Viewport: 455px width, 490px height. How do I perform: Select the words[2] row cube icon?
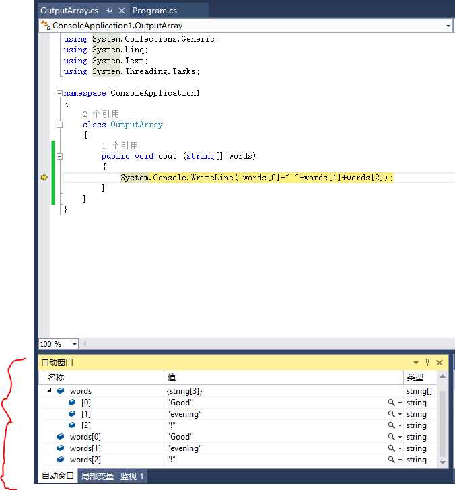61,459
